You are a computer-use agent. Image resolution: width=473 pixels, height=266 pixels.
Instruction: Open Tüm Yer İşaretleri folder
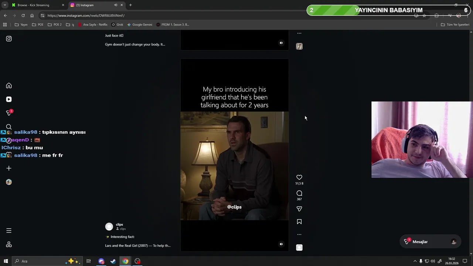(455, 25)
